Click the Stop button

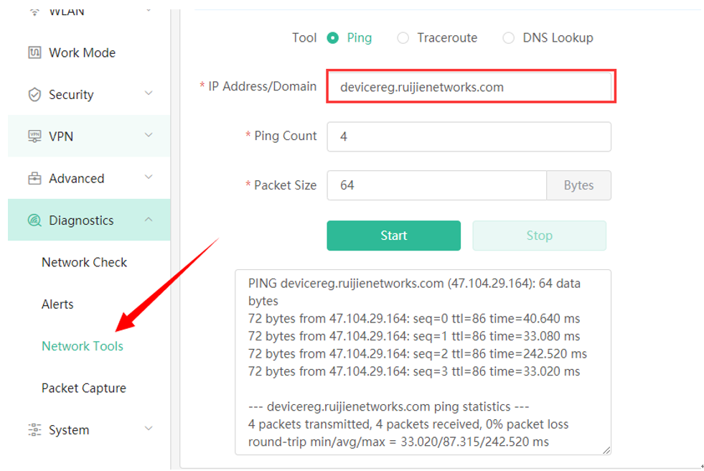coord(539,235)
